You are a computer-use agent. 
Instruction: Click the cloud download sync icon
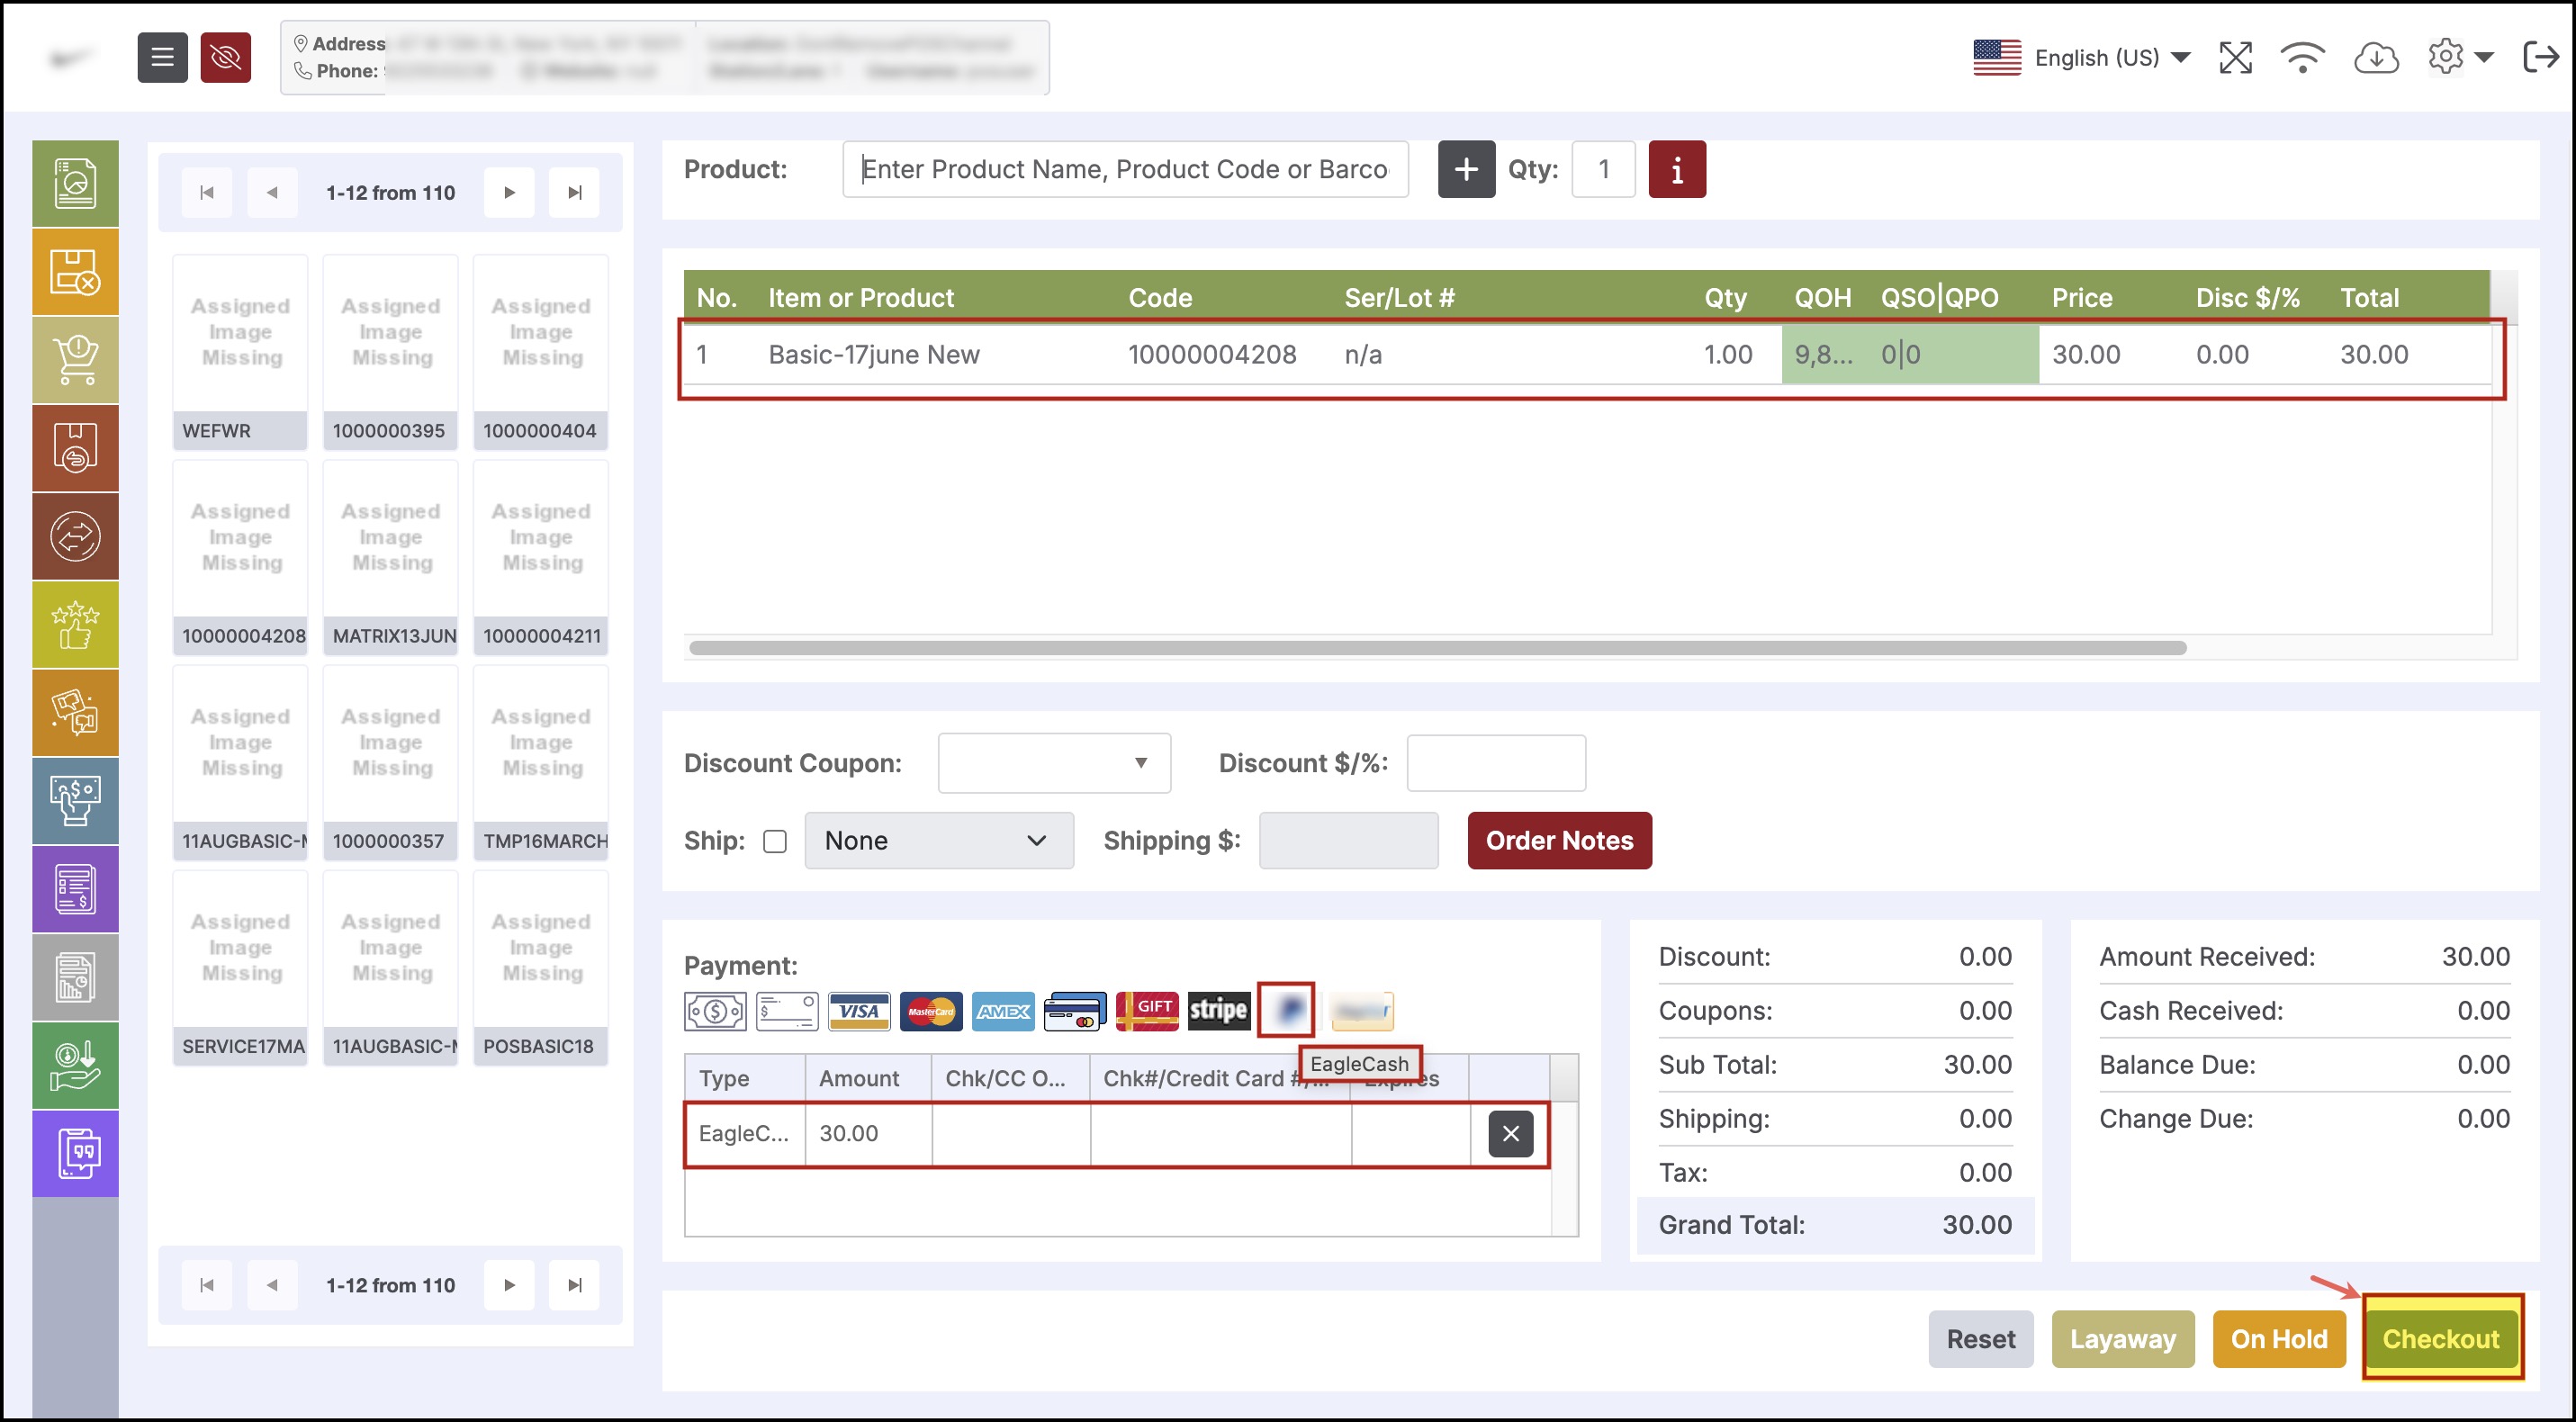(2375, 58)
